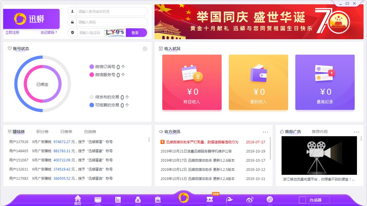Open 官方资讯 more options dots

coord(266,132)
